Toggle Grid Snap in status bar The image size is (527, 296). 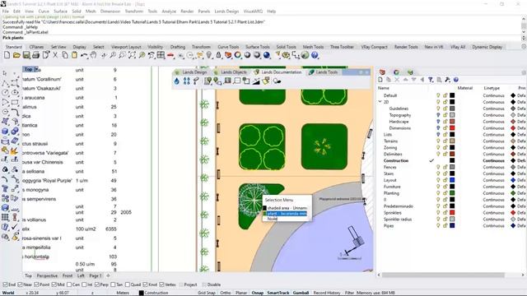207,293
